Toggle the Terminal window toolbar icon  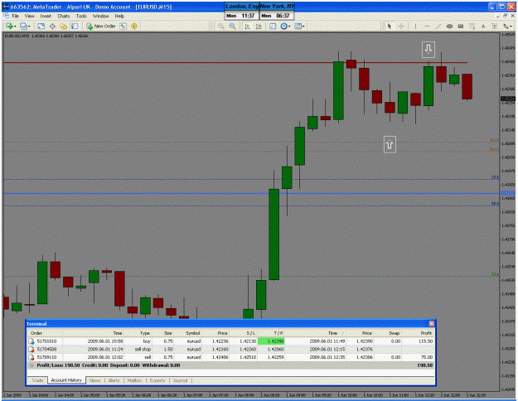(75, 26)
